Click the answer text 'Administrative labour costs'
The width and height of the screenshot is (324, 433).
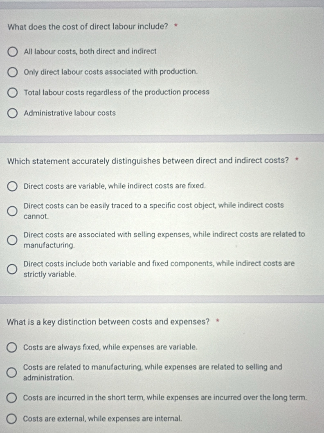pyautogui.click(x=70, y=113)
